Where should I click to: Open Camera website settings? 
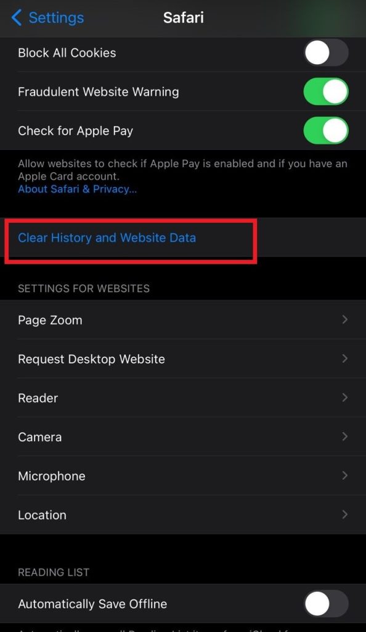[183, 437]
